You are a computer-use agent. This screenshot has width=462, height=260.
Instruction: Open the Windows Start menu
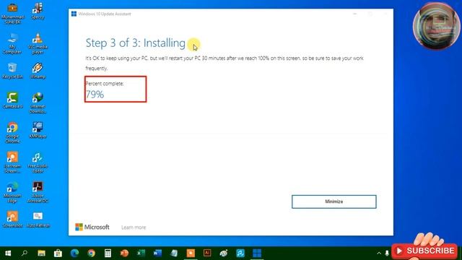(8, 253)
